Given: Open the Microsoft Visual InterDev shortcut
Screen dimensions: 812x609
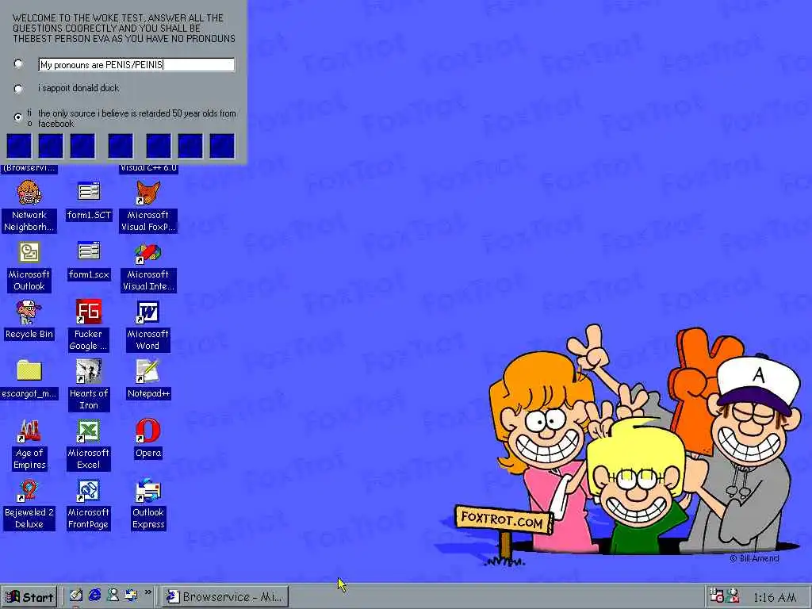Looking at the screenshot, I should tap(148, 266).
